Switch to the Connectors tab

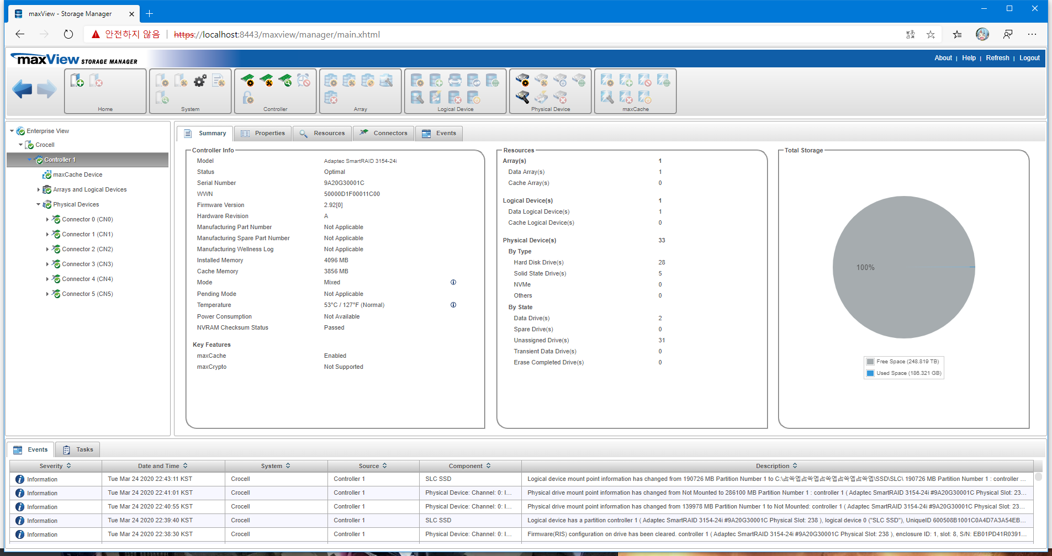[383, 134]
